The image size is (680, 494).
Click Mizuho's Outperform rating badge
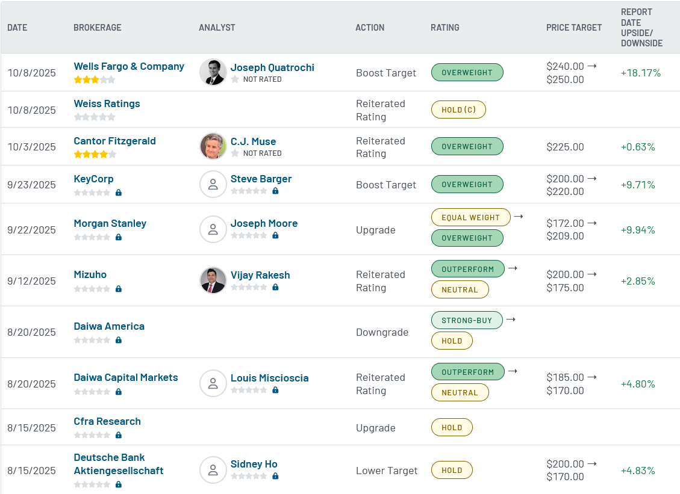[x=467, y=269]
